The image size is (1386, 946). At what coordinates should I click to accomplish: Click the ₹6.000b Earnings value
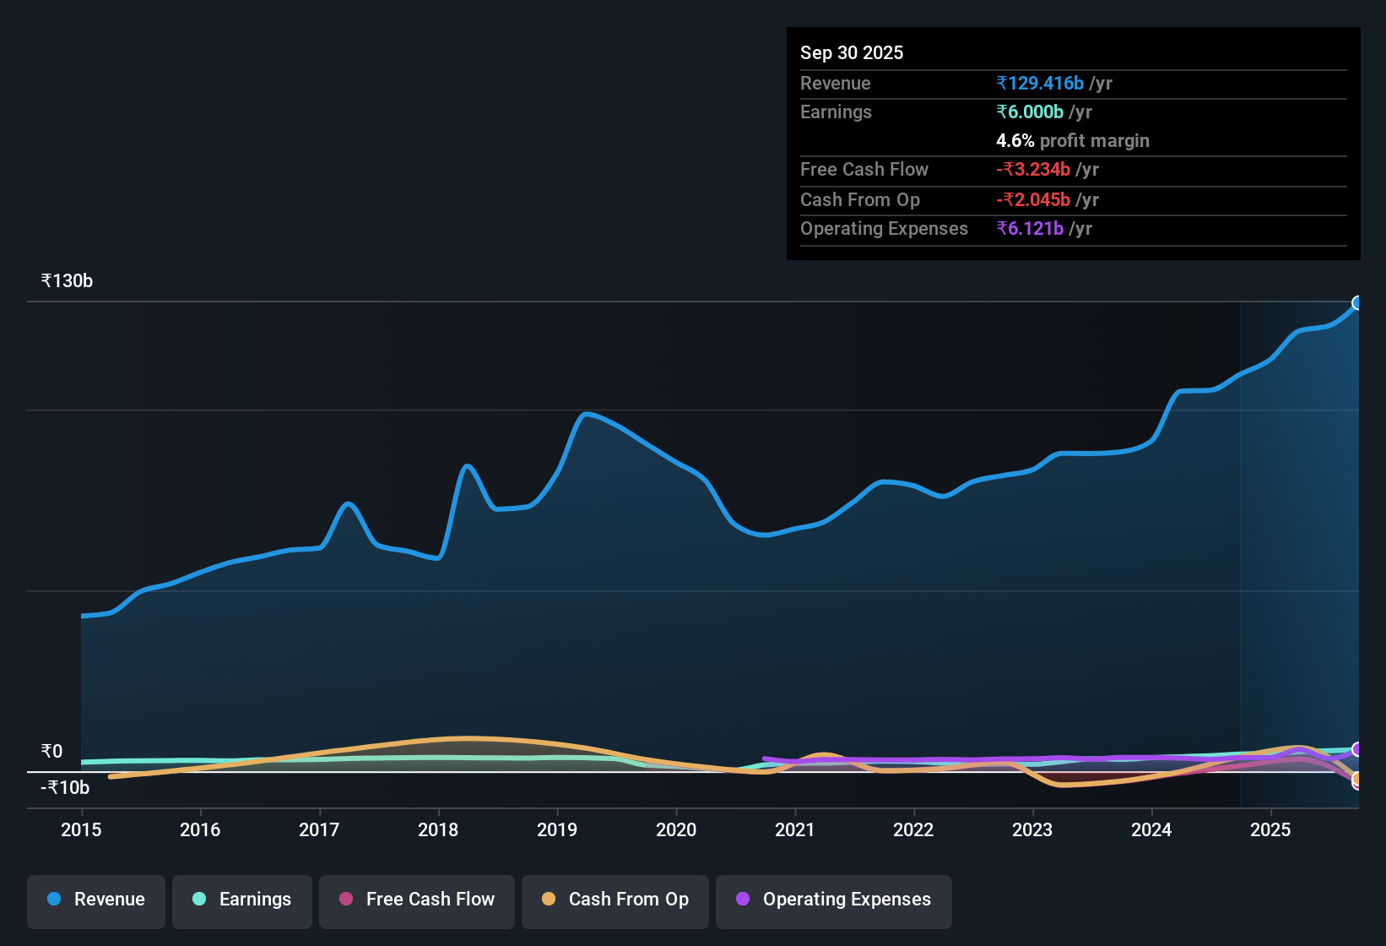[x=1029, y=111]
